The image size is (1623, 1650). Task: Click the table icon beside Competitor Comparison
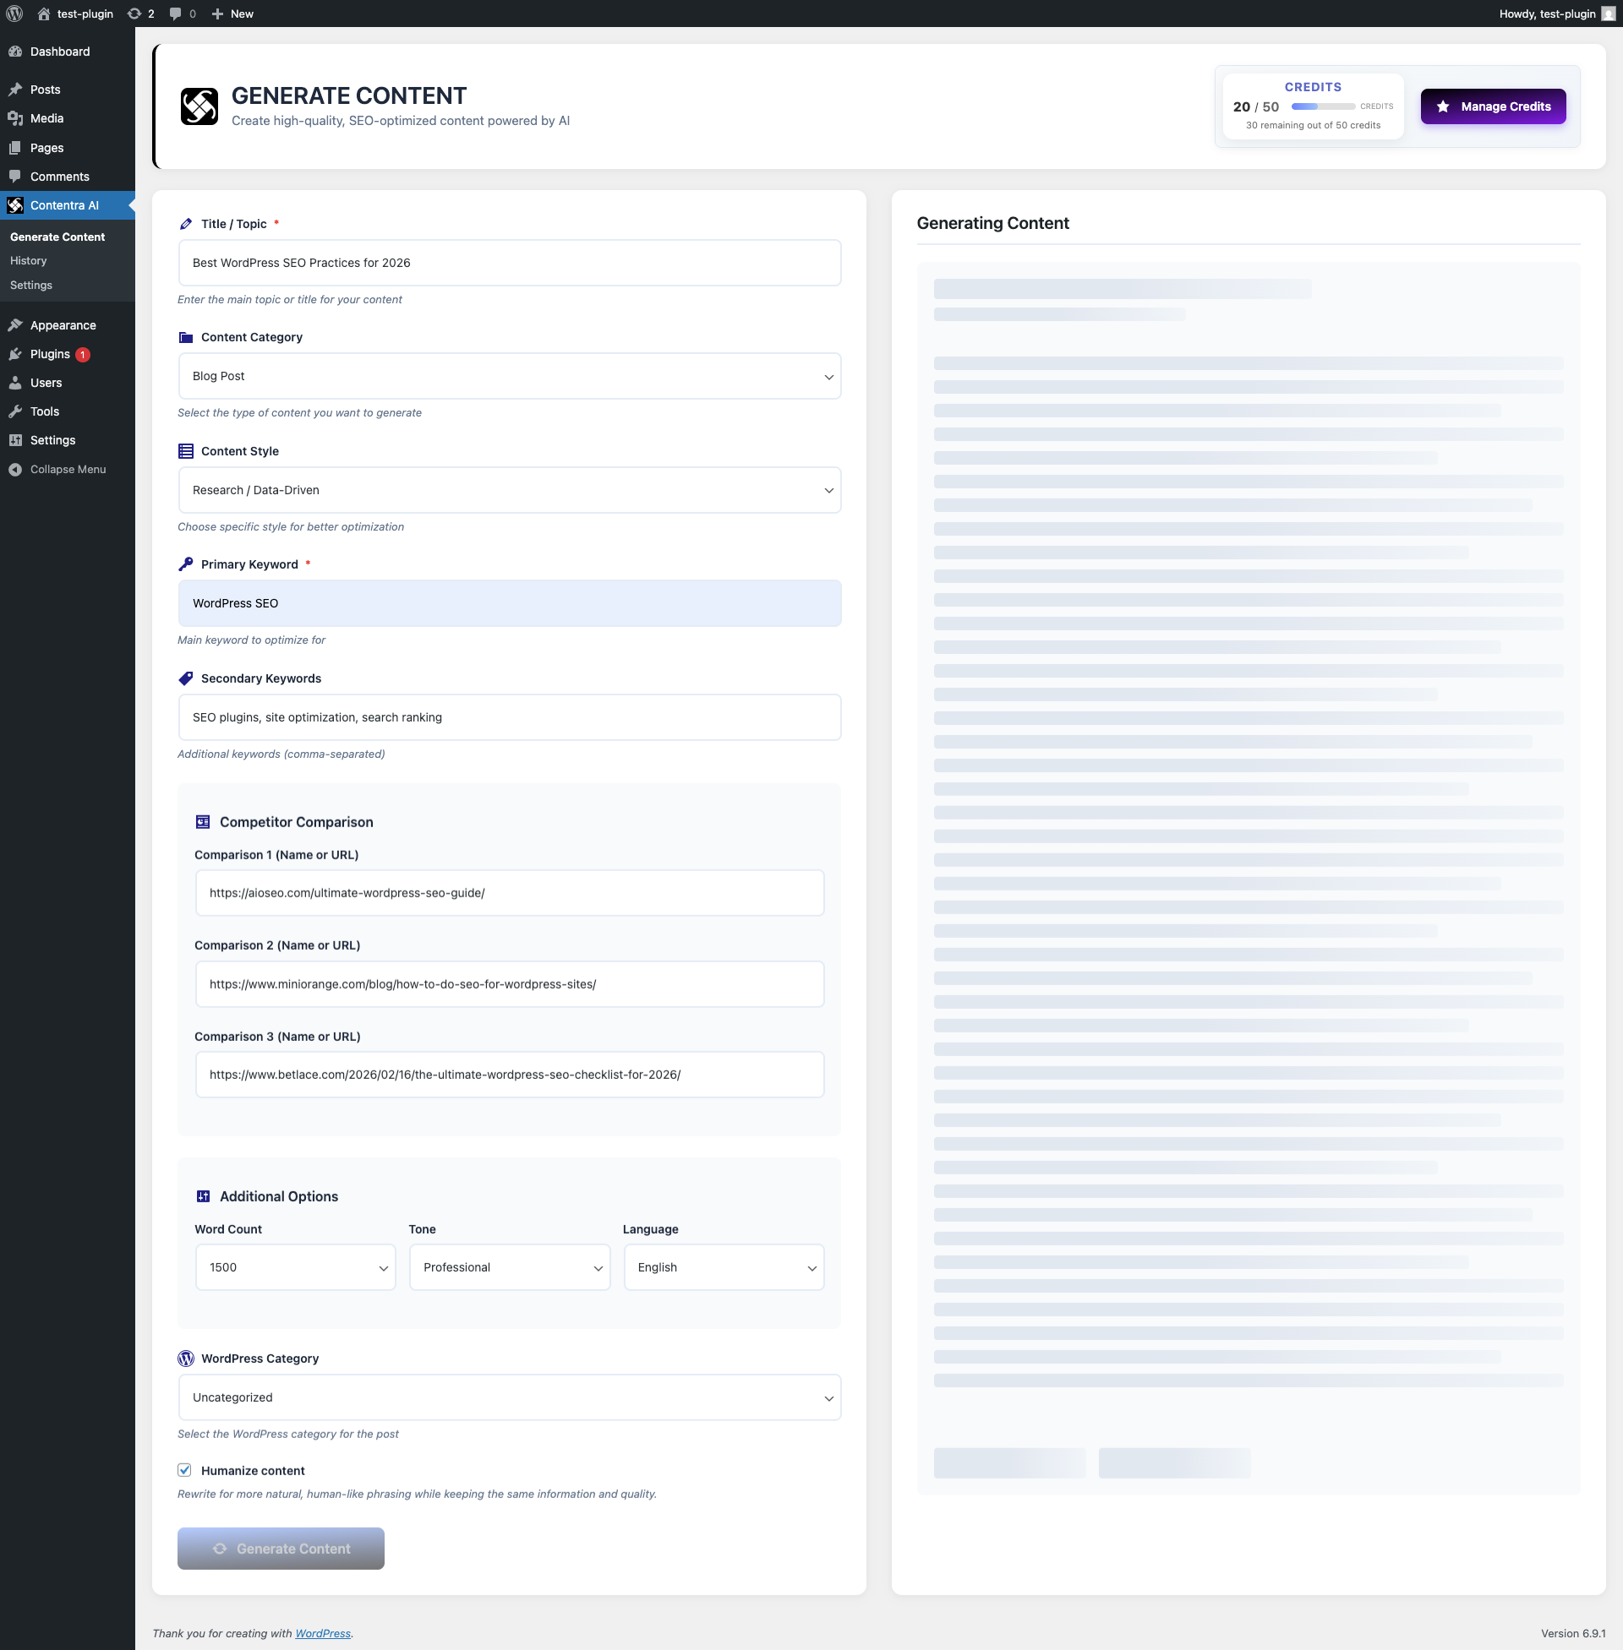(203, 822)
